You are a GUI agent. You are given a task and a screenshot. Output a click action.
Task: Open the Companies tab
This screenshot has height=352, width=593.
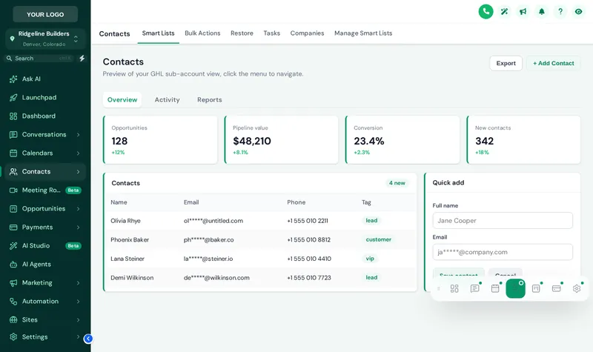[x=307, y=33]
